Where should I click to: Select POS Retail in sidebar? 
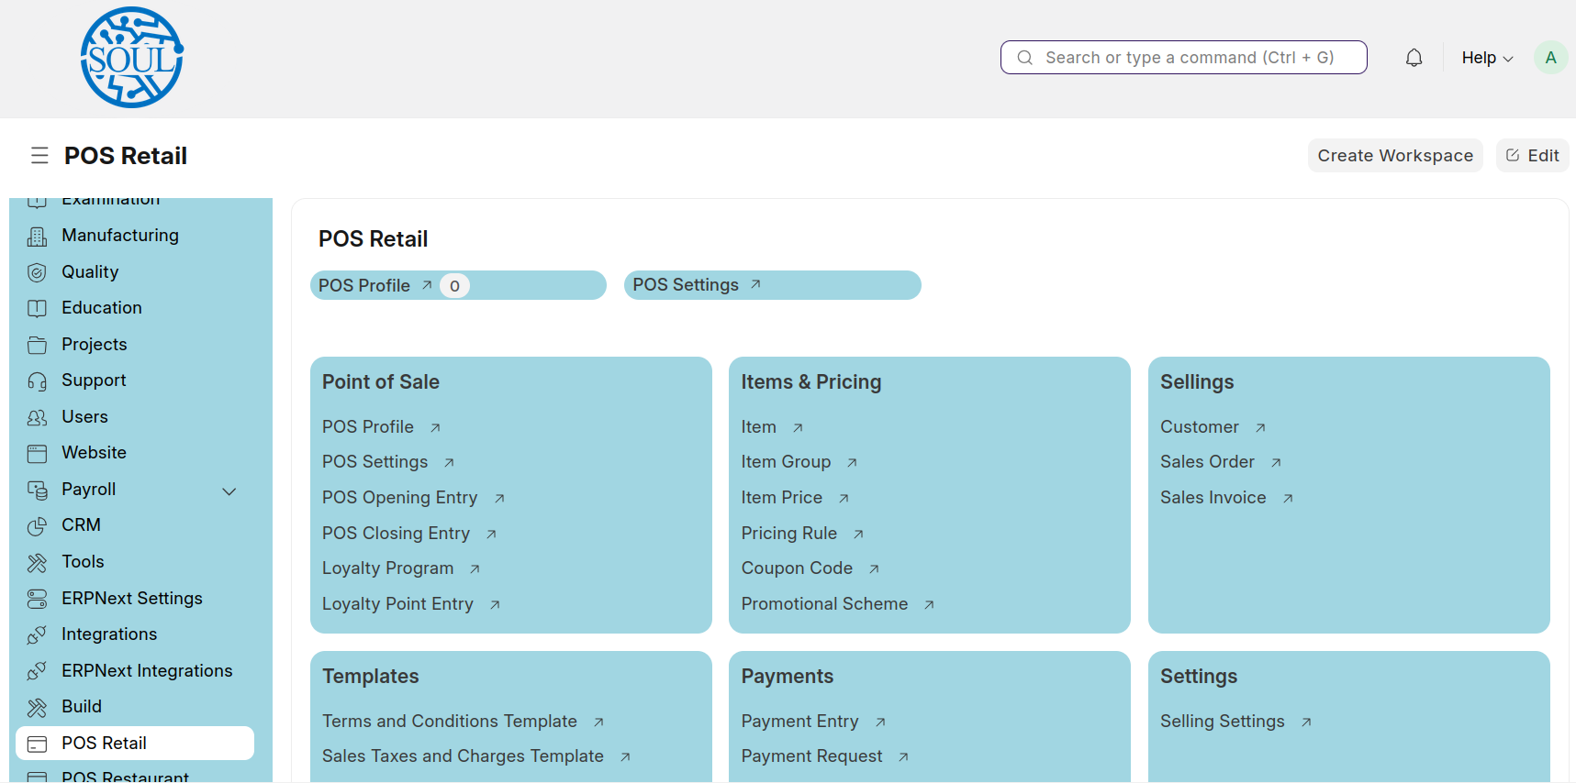[x=135, y=744]
